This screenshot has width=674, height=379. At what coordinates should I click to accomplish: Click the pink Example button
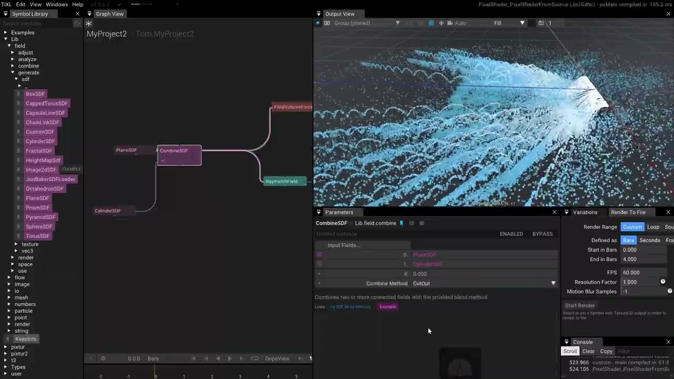pos(388,306)
